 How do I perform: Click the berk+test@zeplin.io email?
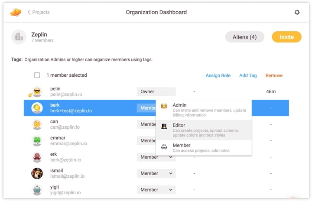click(x=71, y=111)
